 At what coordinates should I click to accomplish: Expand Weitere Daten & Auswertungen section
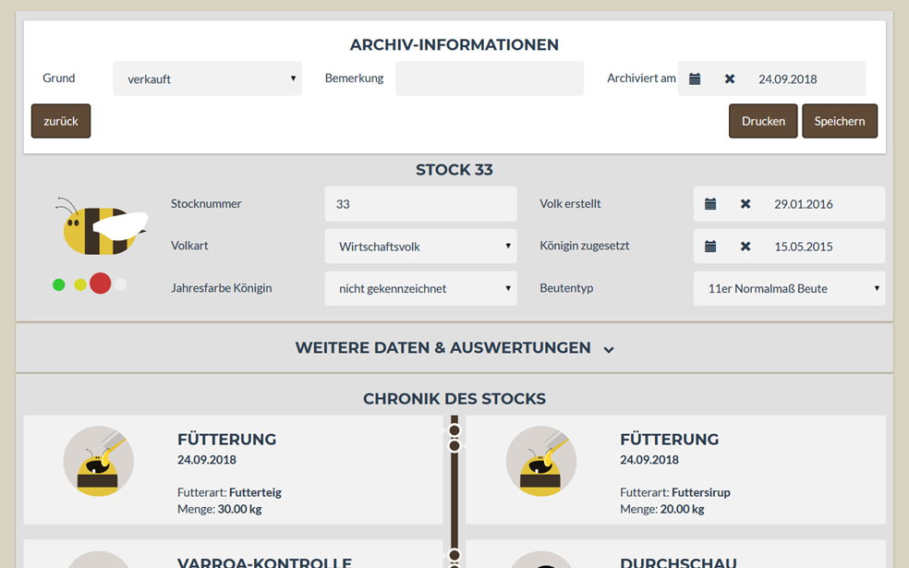point(454,348)
